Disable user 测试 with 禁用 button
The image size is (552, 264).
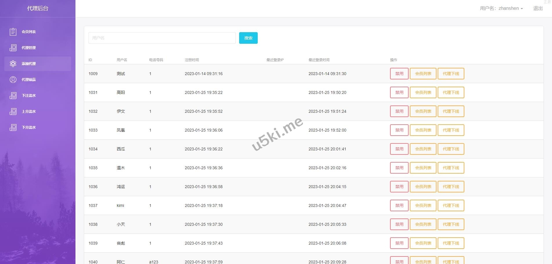tap(399, 74)
